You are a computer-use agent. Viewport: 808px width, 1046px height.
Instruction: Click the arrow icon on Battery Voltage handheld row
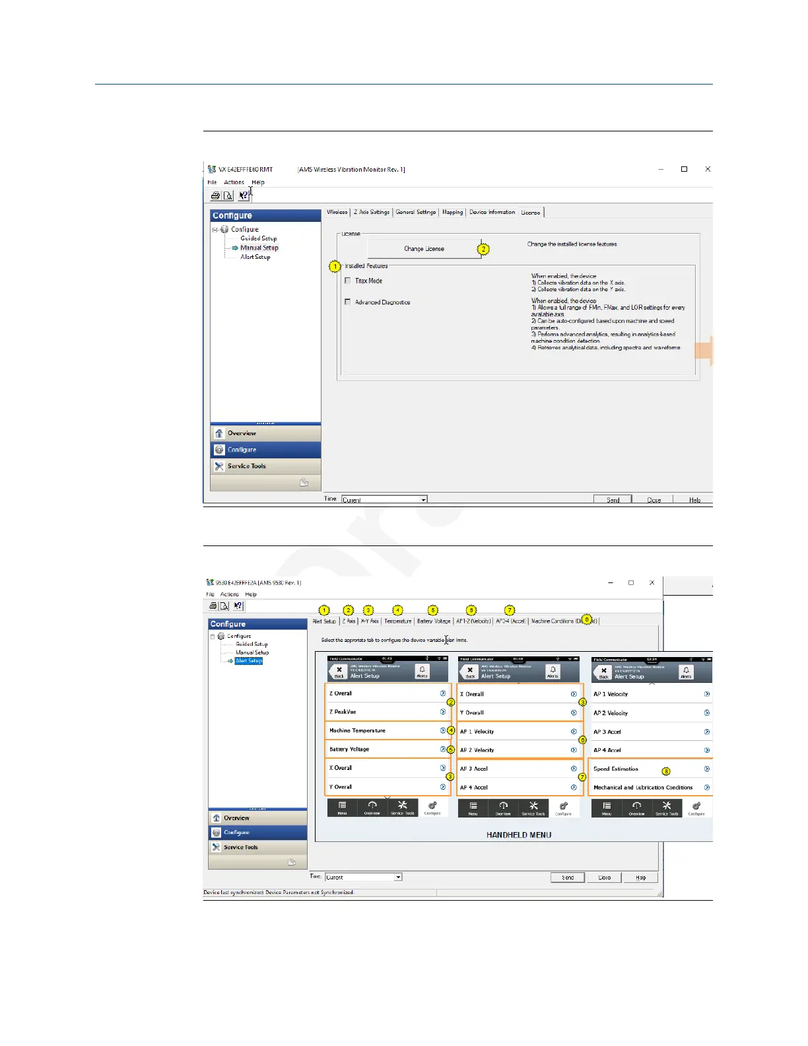pos(443,749)
